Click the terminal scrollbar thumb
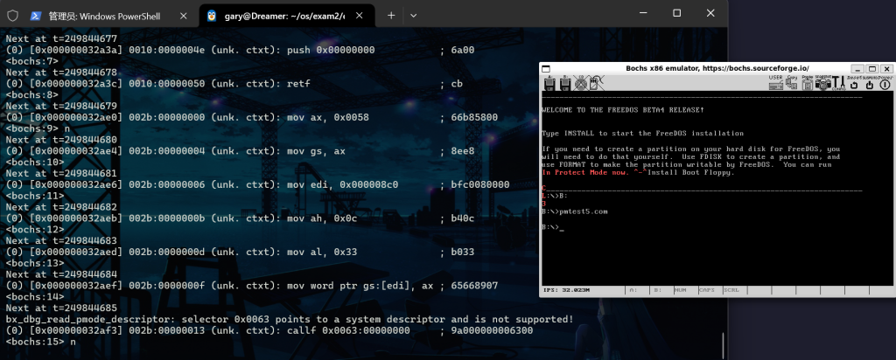896x360 pixels. click(723, 344)
